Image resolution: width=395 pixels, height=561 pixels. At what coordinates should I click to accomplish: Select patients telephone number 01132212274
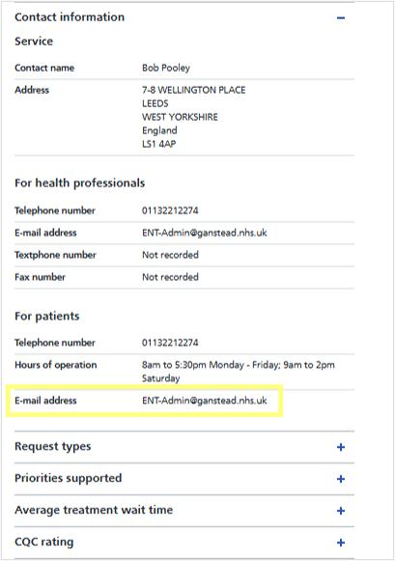pyautogui.click(x=170, y=343)
